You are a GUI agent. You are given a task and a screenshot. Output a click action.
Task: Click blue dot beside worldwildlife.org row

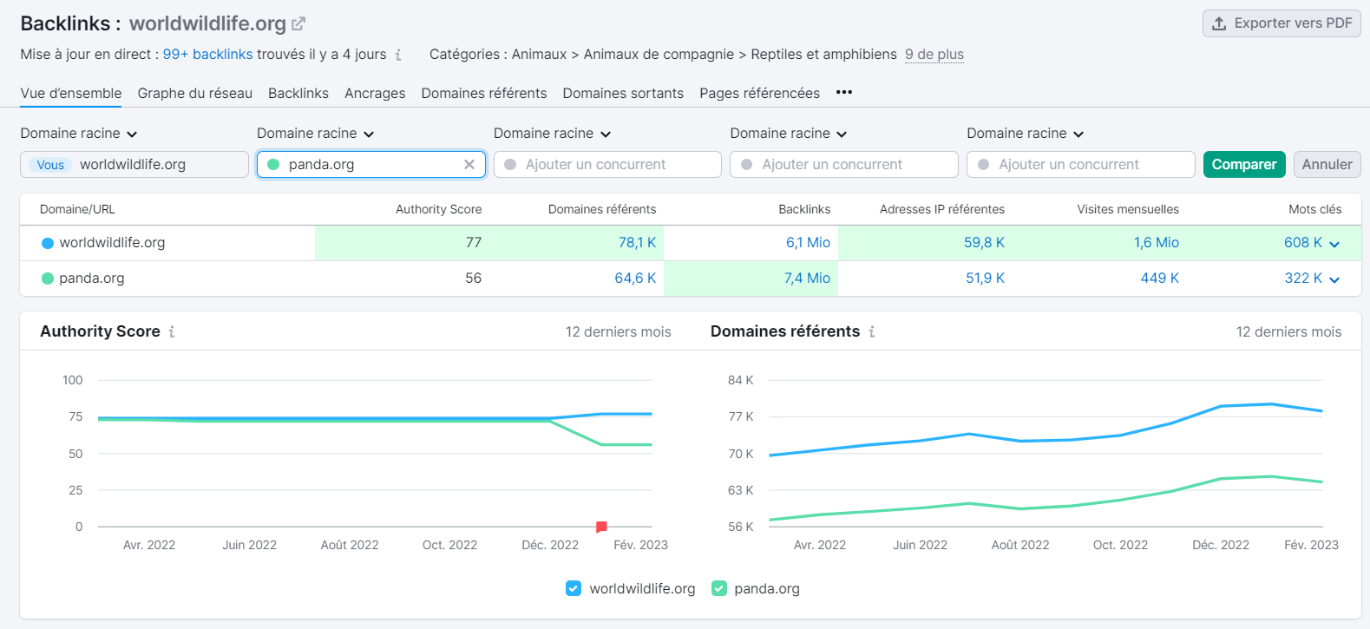click(48, 243)
